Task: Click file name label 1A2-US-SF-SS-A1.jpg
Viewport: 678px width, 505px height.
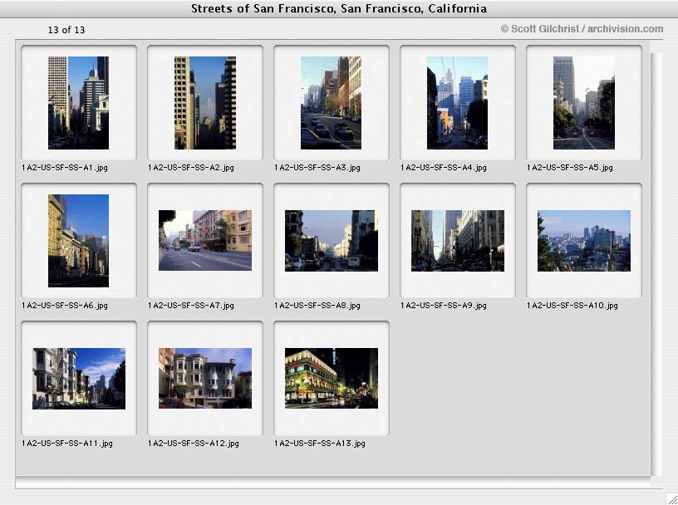Action: click(65, 168)
